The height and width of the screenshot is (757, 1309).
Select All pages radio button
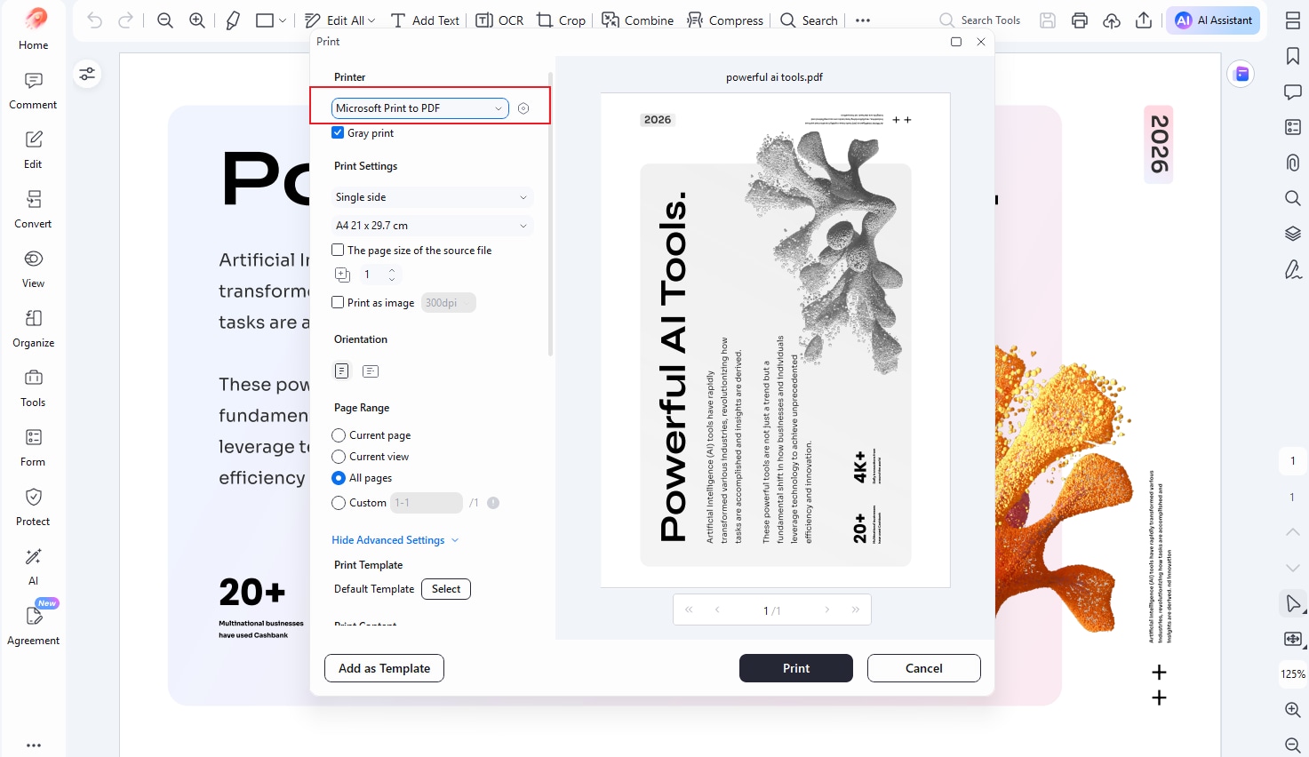pos(339,478)
